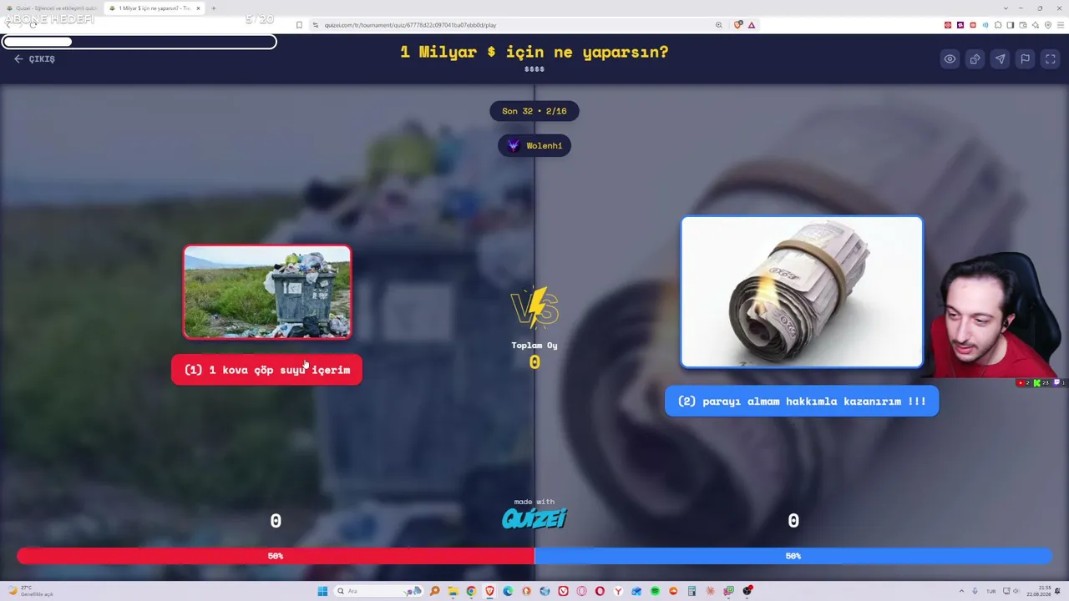Screen dimensions: 1069x601
Task: Click the weather widget showing 27°C
Action: click(x=32, y=591)
